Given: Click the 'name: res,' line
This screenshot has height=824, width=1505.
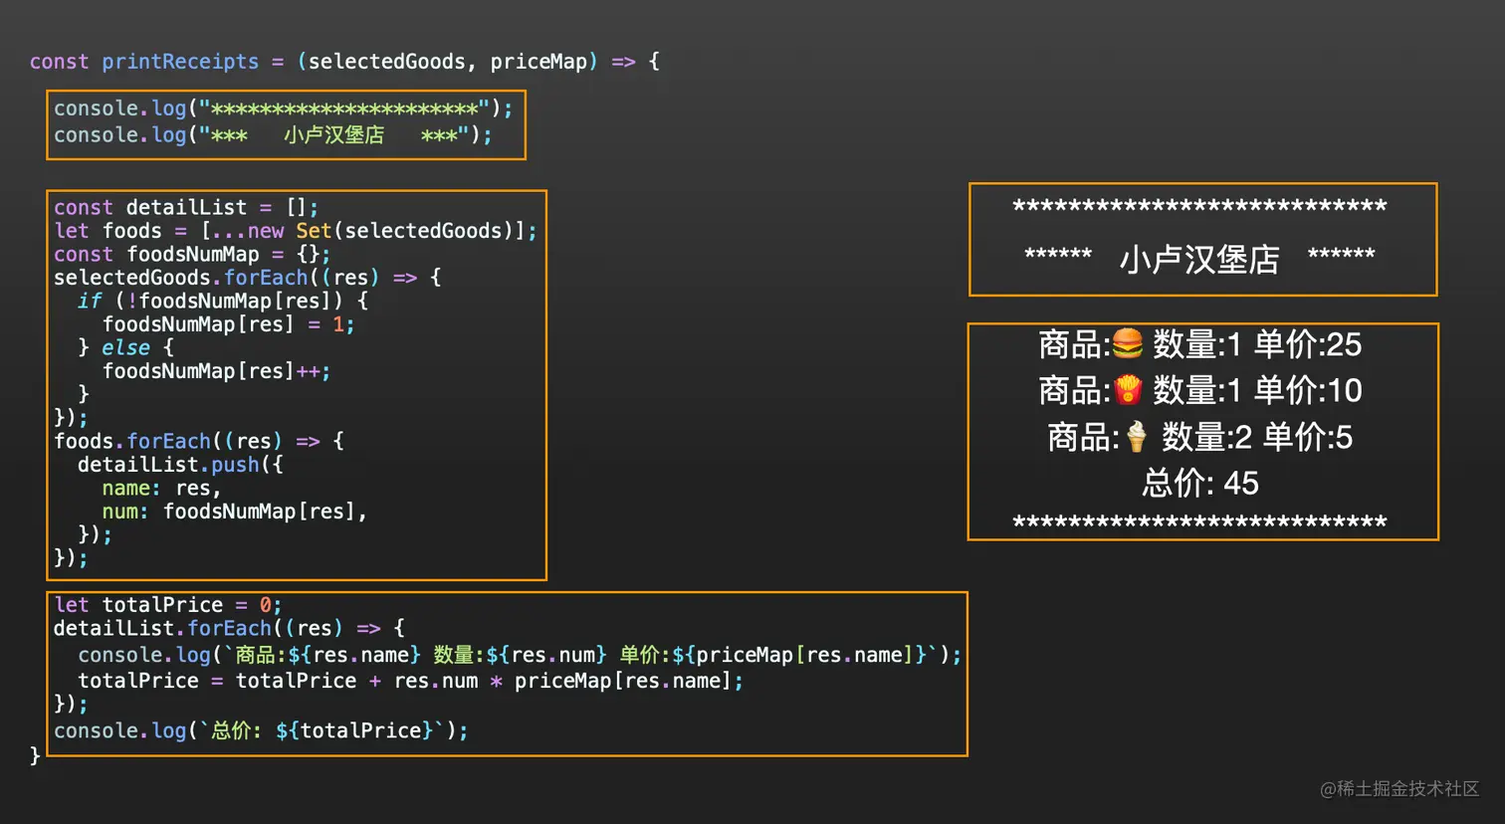Looking at the screenshot, I should pos(161,489).
